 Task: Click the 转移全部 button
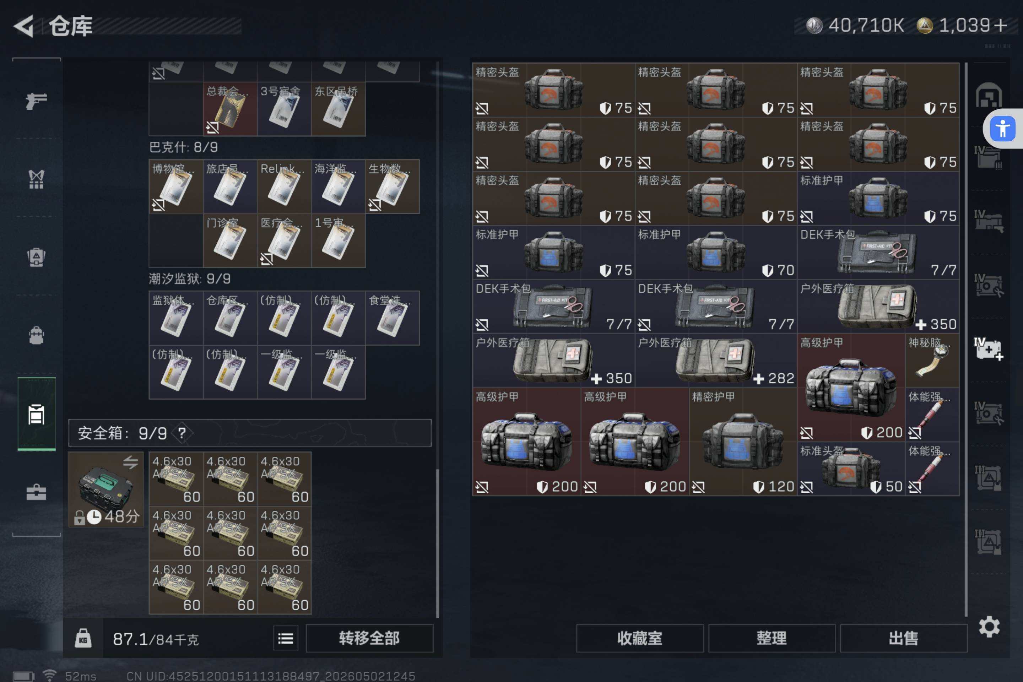[370, 639]
